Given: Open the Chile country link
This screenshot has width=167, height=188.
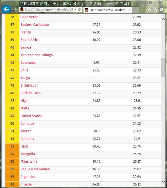Looking at the screenshot, I should pos(25,70).
